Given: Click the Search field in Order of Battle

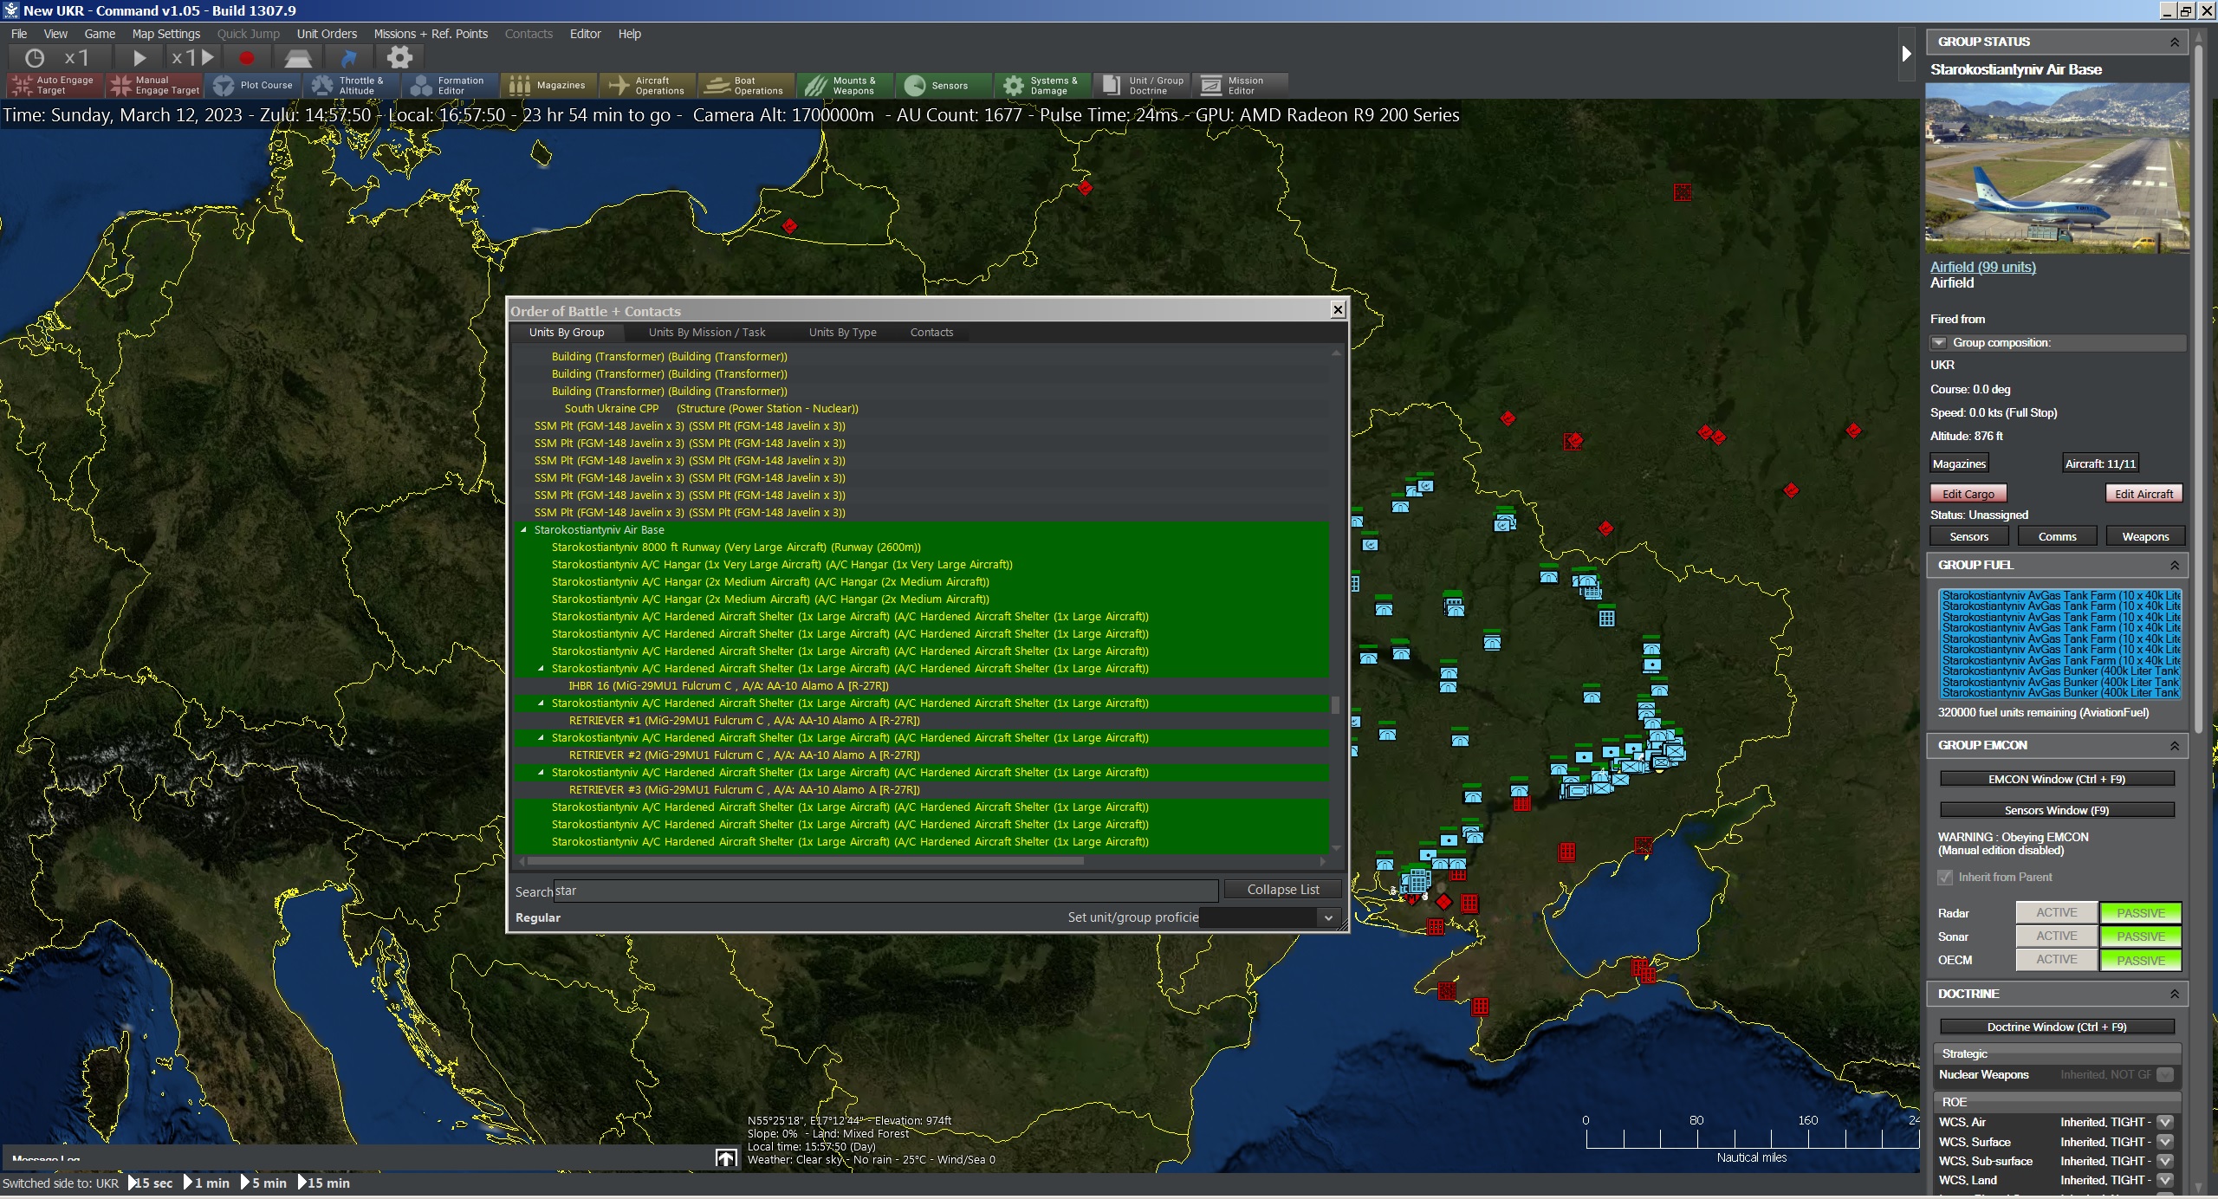Looking at the screenshot, I should [885, 891].
